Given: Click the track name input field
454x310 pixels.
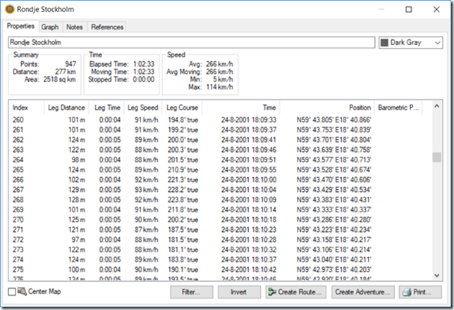Looking at the screenshot, I should 190,42.
